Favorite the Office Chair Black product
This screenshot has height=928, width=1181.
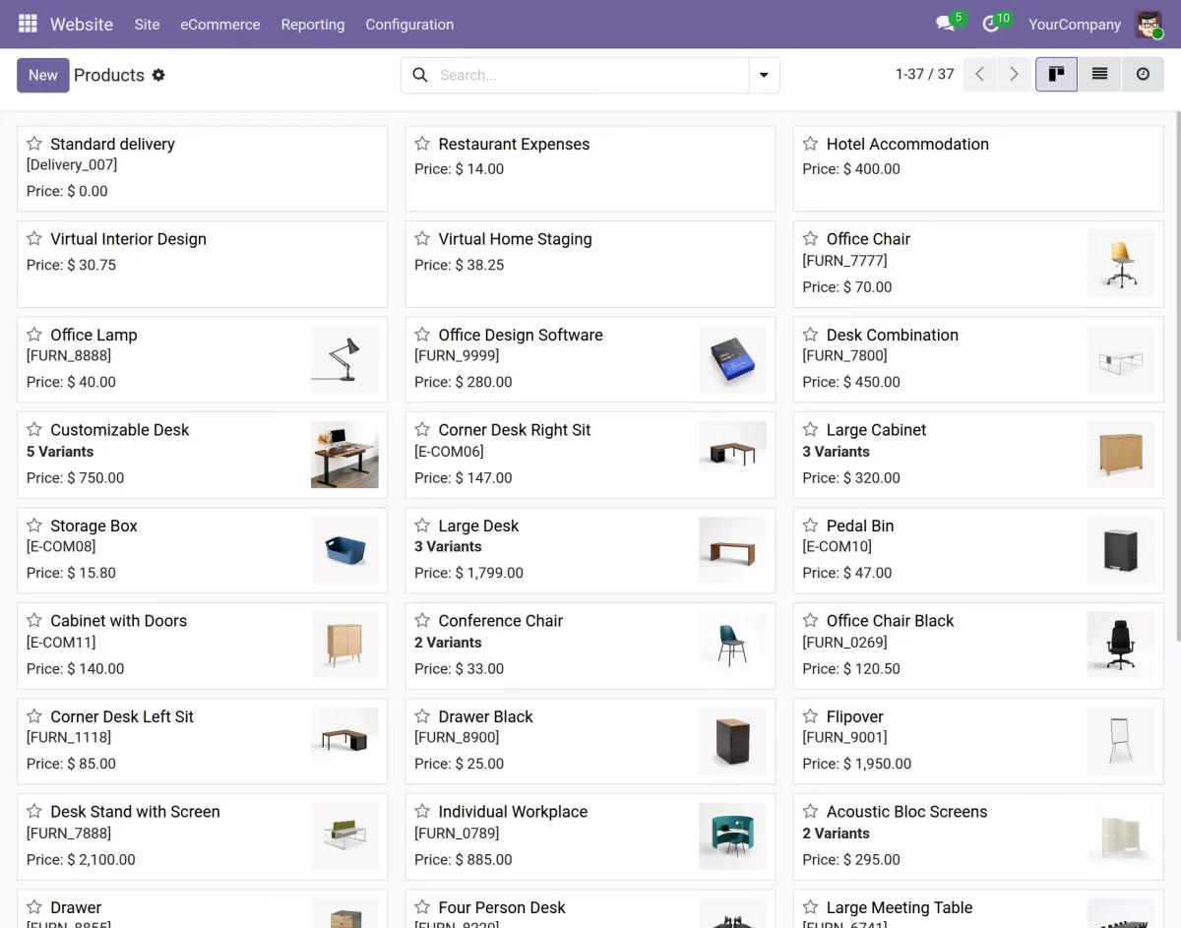click(810, 621)
